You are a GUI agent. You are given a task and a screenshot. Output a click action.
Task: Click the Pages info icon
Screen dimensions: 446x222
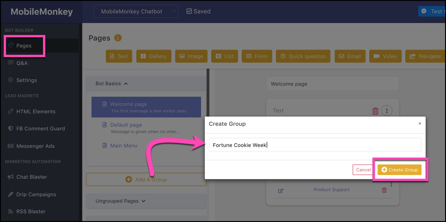point(118,38)
